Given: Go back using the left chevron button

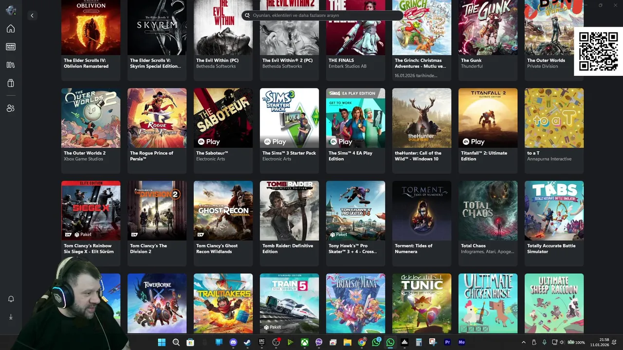Looking at the screenshot, I should [32, 16].
